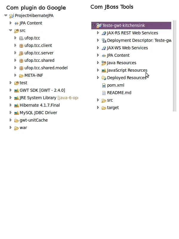
Task: Expand the src folder in Teste-gwt-kitchensink
Action: tap(98, 100)
